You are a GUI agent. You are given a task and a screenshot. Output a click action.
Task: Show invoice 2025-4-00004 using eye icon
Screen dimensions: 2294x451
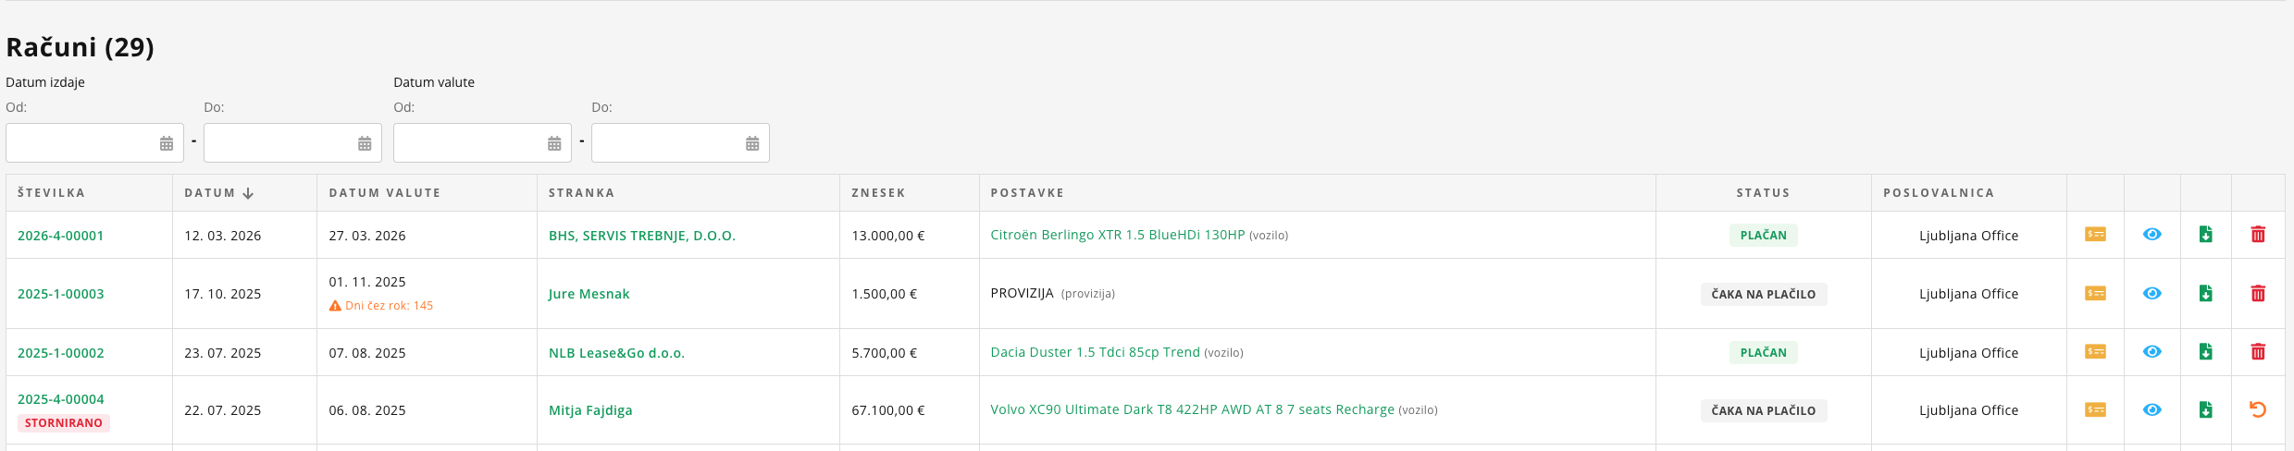(2152, 409)
